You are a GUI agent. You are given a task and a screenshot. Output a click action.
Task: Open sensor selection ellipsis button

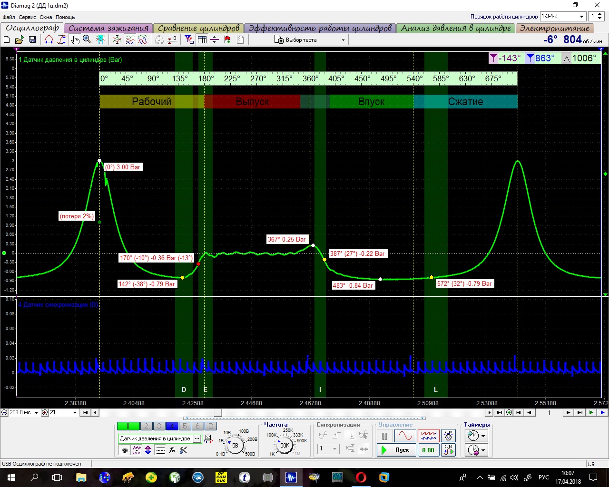coord(197,438)
